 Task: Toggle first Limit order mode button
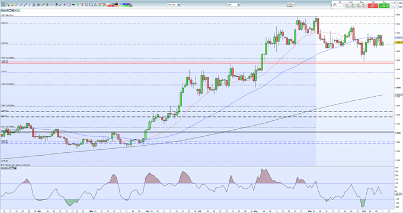pos(348,6)
